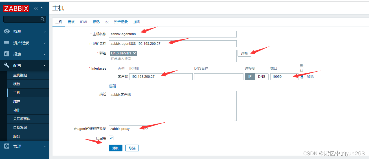369x159 pixels.
Task: Click the blue 添加 submit button
Action: [x=116, y=148]
